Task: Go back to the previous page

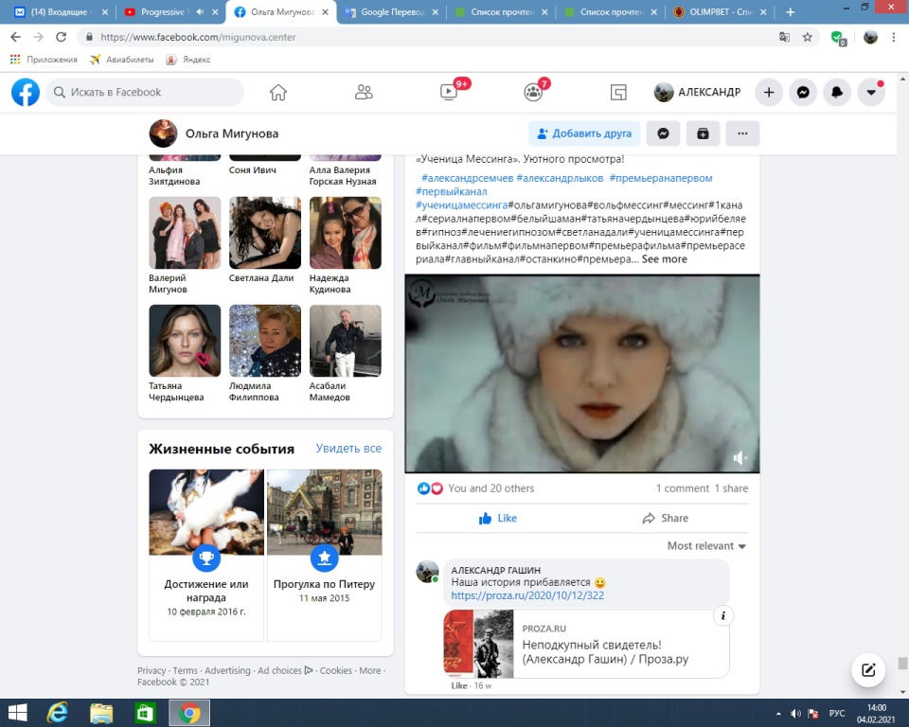Action: tap(16, 37)
